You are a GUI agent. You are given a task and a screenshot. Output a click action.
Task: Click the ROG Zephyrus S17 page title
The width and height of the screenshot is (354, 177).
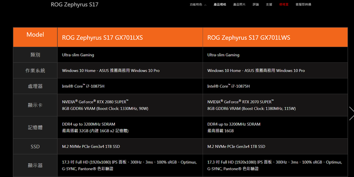(75, 4)
